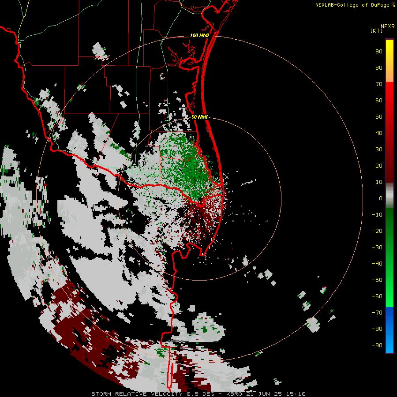This screenshot has width=397, height=397.
Task: Click the 10 value on the velocity scale
Action: coord(379,182)
